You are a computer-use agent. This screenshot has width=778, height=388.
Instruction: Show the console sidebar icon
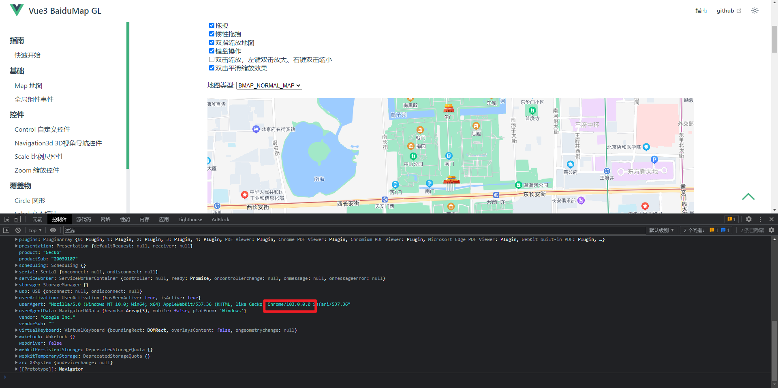6,230
